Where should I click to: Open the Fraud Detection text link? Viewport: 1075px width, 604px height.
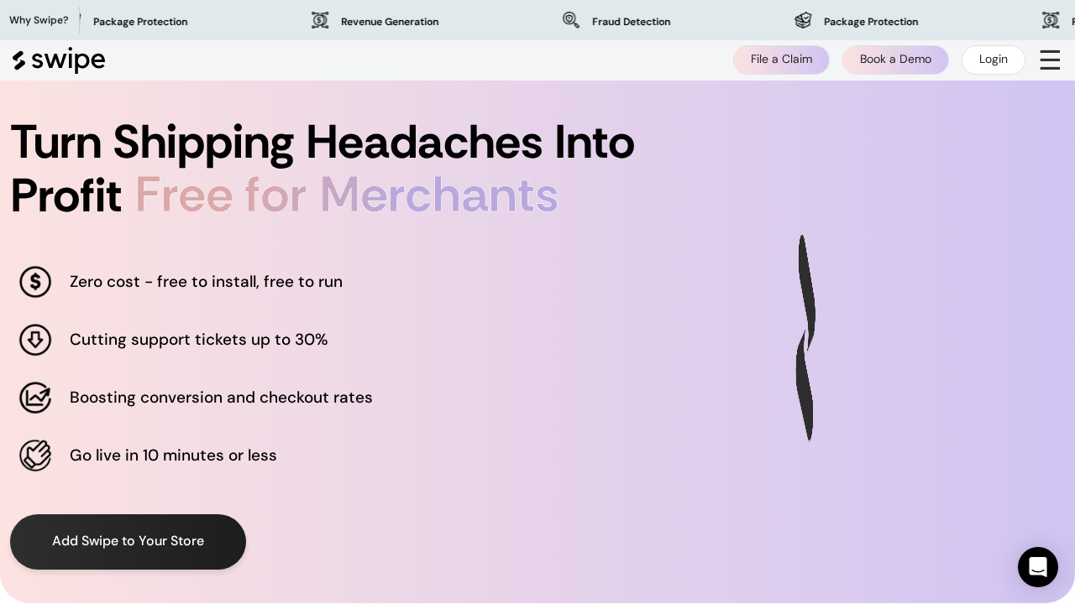[631, 22]
